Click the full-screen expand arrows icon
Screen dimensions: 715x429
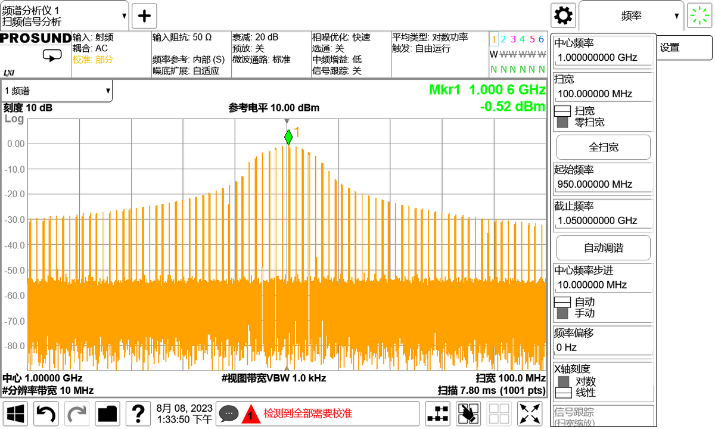coord(530,413)
